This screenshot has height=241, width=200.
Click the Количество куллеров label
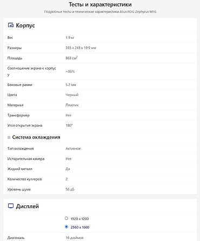pyautogui.click(x=24, y=179)
